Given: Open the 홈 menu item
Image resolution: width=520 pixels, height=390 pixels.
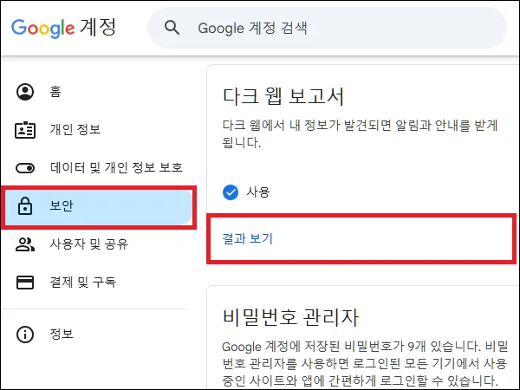Looking at the screenshot, I should pyautogui.click(x=55, y=92).
